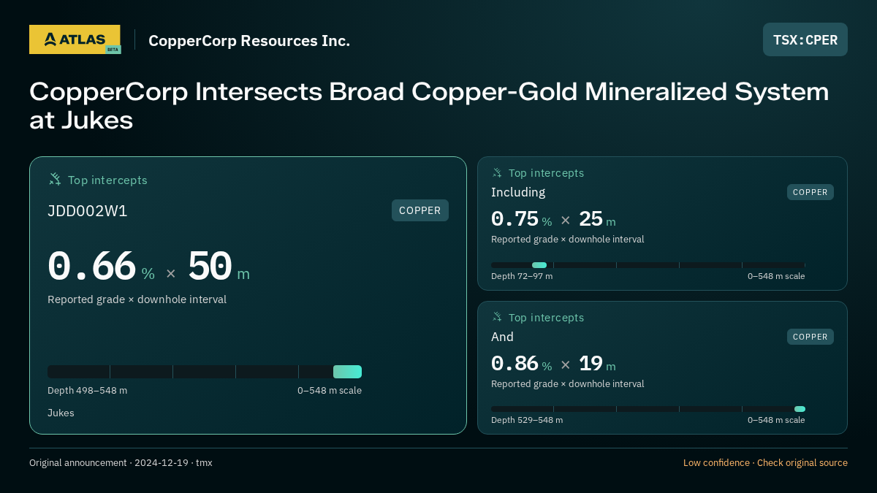Image resolution: width=877 pixels, height=493 pixels.
Task: Click the drill icon in And card
Action: 497,317
